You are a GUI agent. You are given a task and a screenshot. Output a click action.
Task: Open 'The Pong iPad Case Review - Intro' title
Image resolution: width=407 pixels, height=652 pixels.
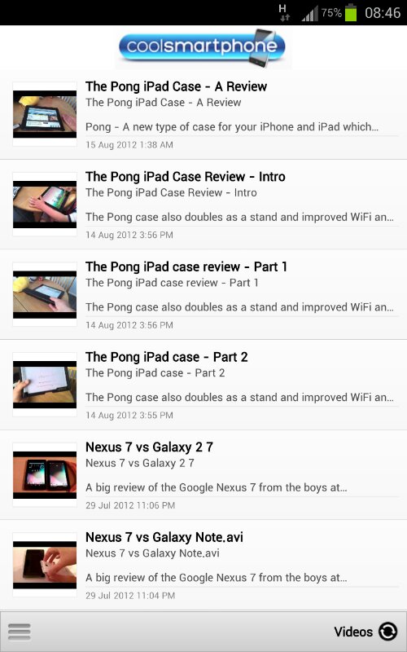(x=186, y=177)
